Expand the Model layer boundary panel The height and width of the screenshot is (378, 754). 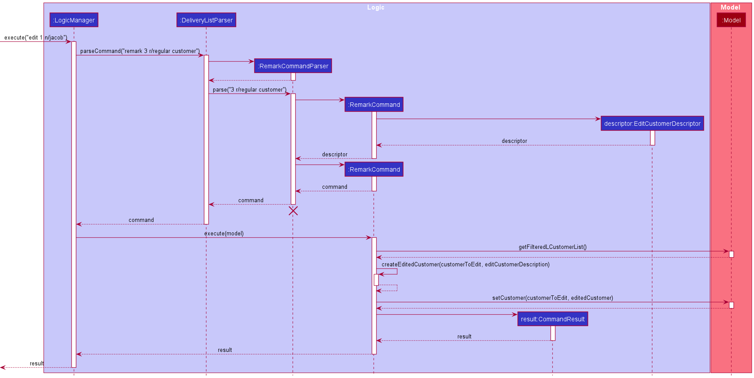732,5
